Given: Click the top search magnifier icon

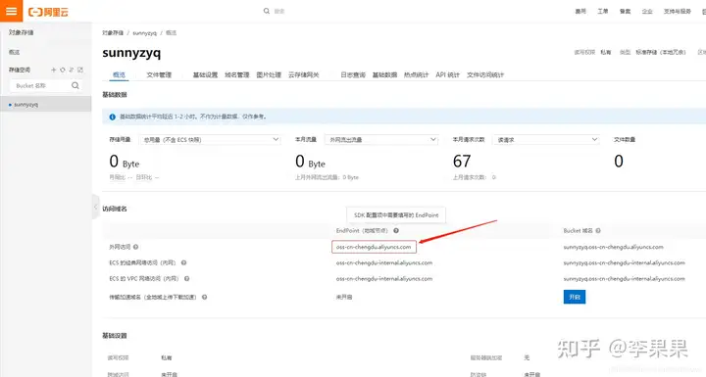Looking at the screenshot, I should pyautogui.click(x=267, y=11).
